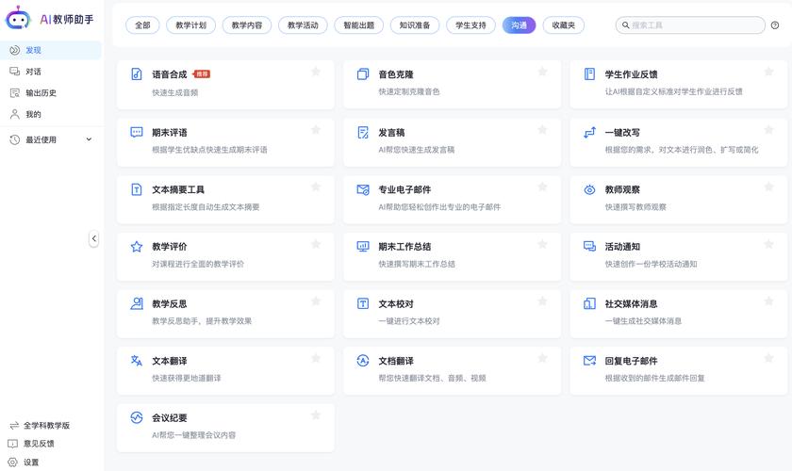Star the 会议纪要 card

tap(316, 415)
